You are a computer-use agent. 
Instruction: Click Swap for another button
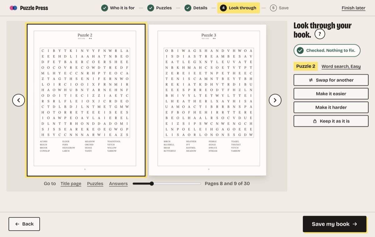click(x=331, y=80)
